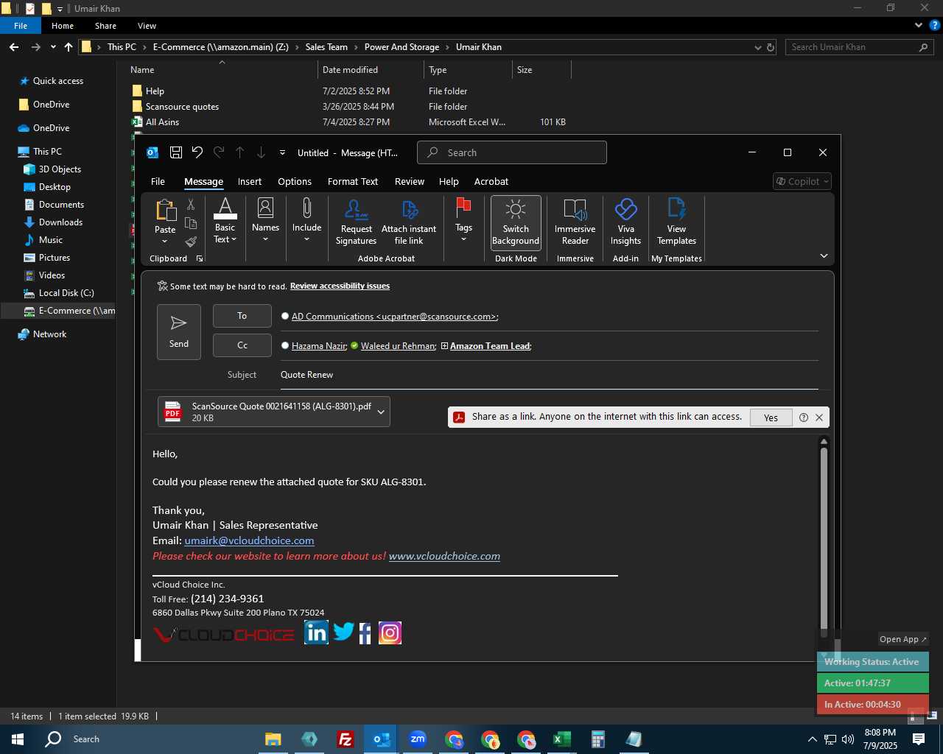The height and width of the screenshot is (754, 943).
Task: Open Calculator from the taskbar
Action: (598, 739)
